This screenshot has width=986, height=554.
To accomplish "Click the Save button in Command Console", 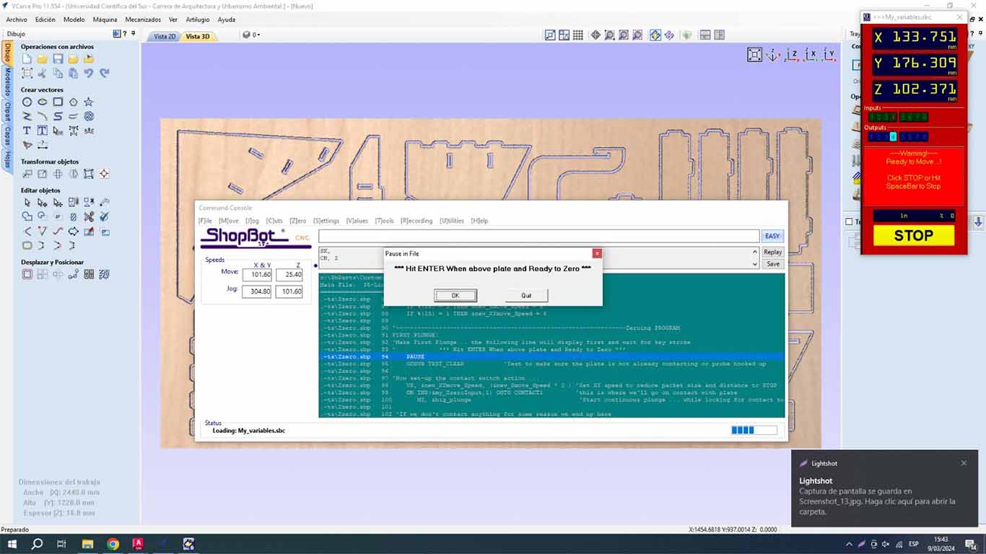I will coord(772,264).
